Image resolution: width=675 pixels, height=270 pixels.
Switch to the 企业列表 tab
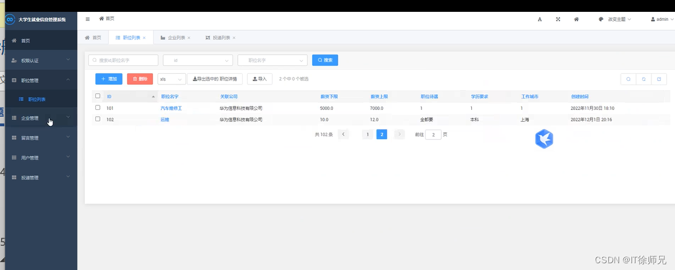tap(176, 38)
